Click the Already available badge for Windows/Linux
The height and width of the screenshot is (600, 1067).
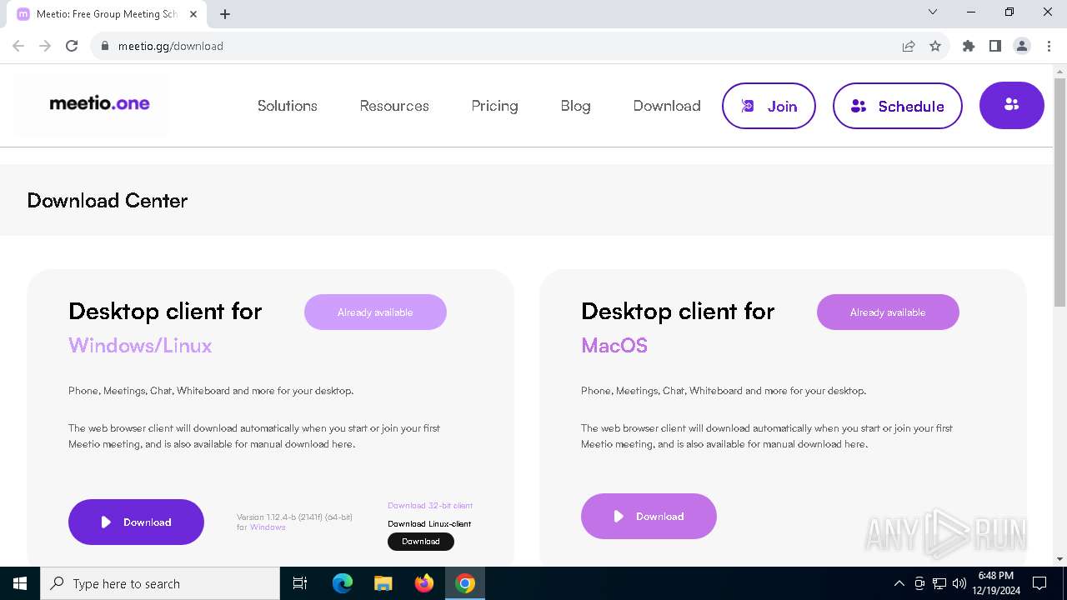pos(375,312)
